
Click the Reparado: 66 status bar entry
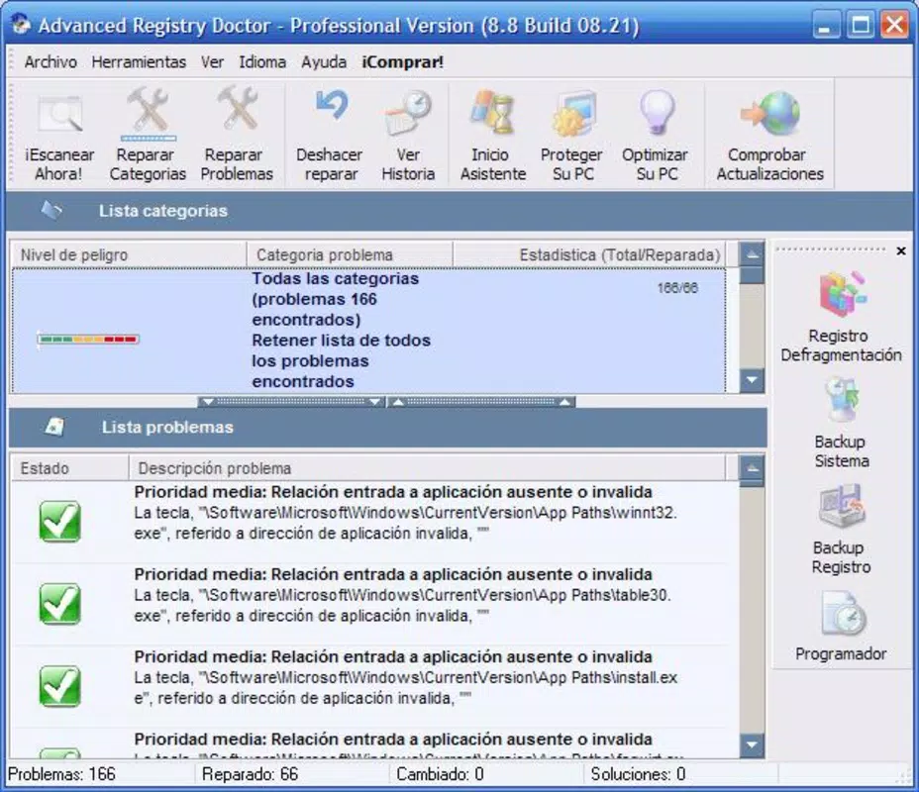251,774
